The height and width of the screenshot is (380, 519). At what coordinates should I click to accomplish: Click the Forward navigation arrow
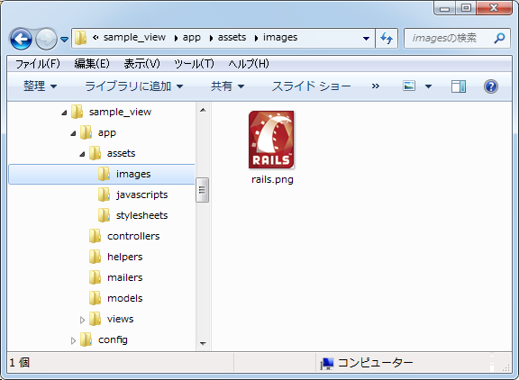[46, 39]
